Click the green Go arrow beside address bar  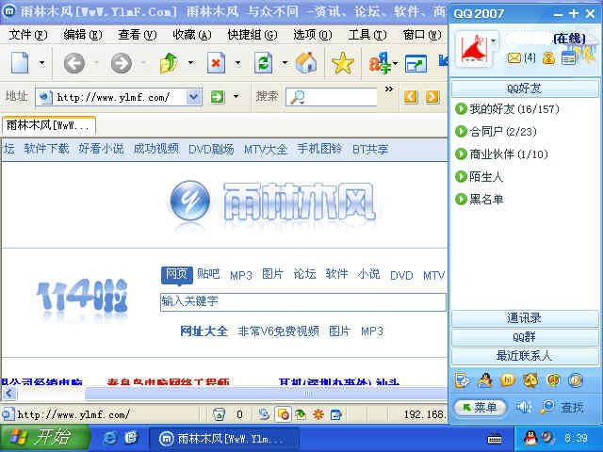point(218,96)
